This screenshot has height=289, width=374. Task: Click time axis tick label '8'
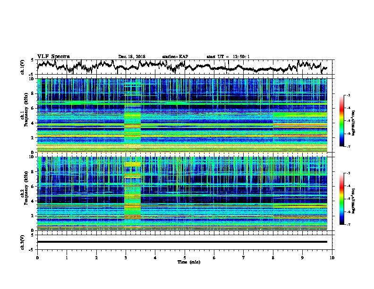tap(273, 258)
